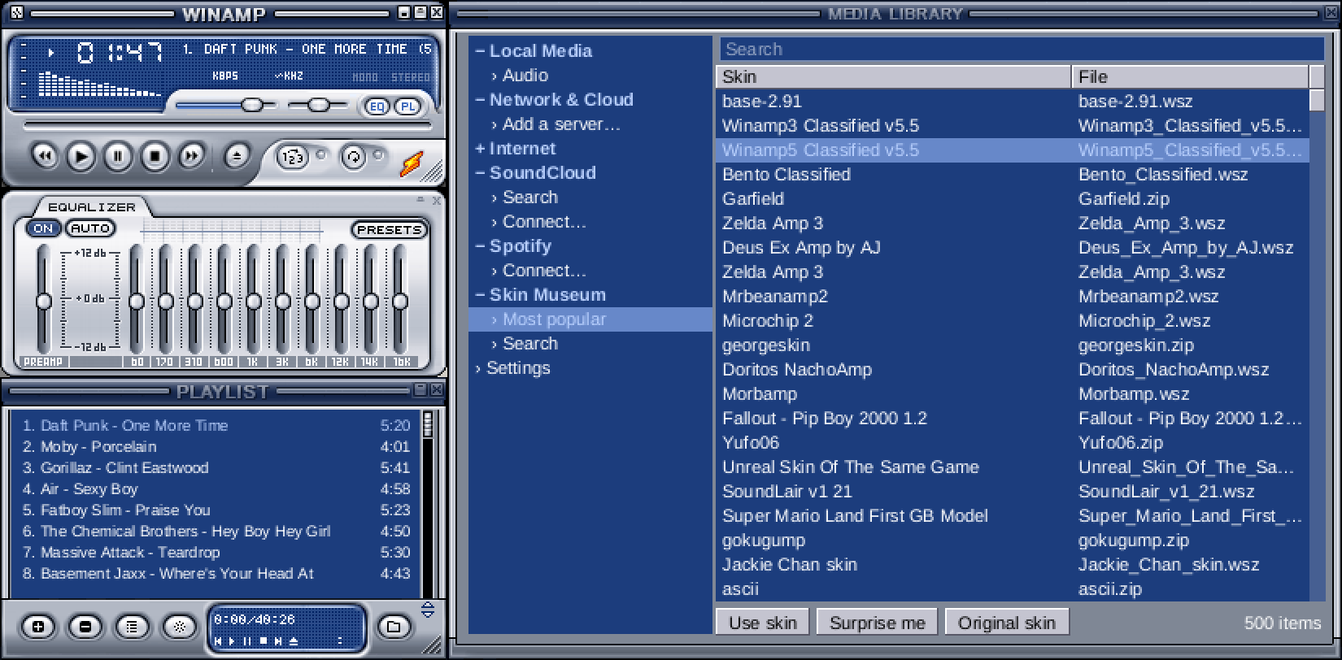Toggle the EQ window button
The height and width of the screenshot is (660, 1342).
[x=377, y=106]
